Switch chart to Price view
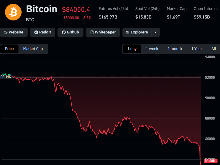Screen dimensions: 220x165 point(9,49)
